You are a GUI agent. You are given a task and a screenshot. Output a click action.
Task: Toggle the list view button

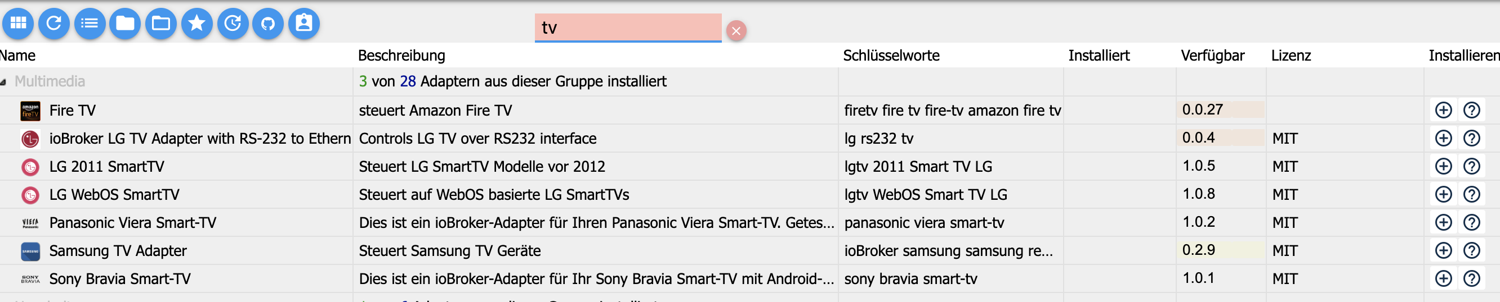(90, 23)
